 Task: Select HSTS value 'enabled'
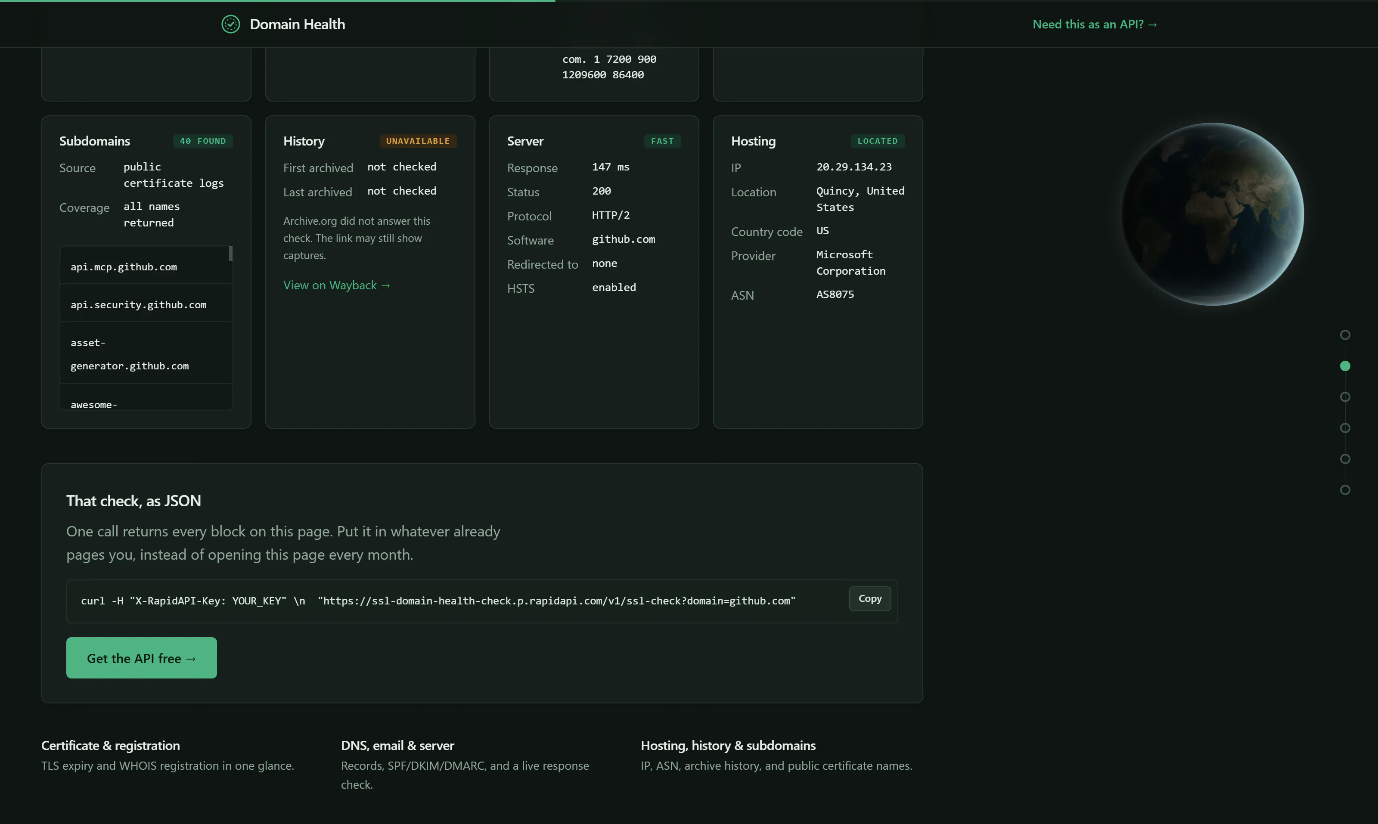(614, 287)
